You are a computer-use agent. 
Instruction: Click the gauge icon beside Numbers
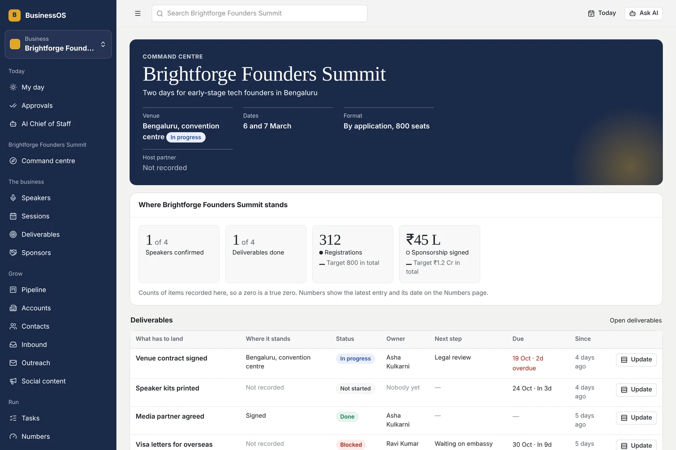tap(13, 436)
